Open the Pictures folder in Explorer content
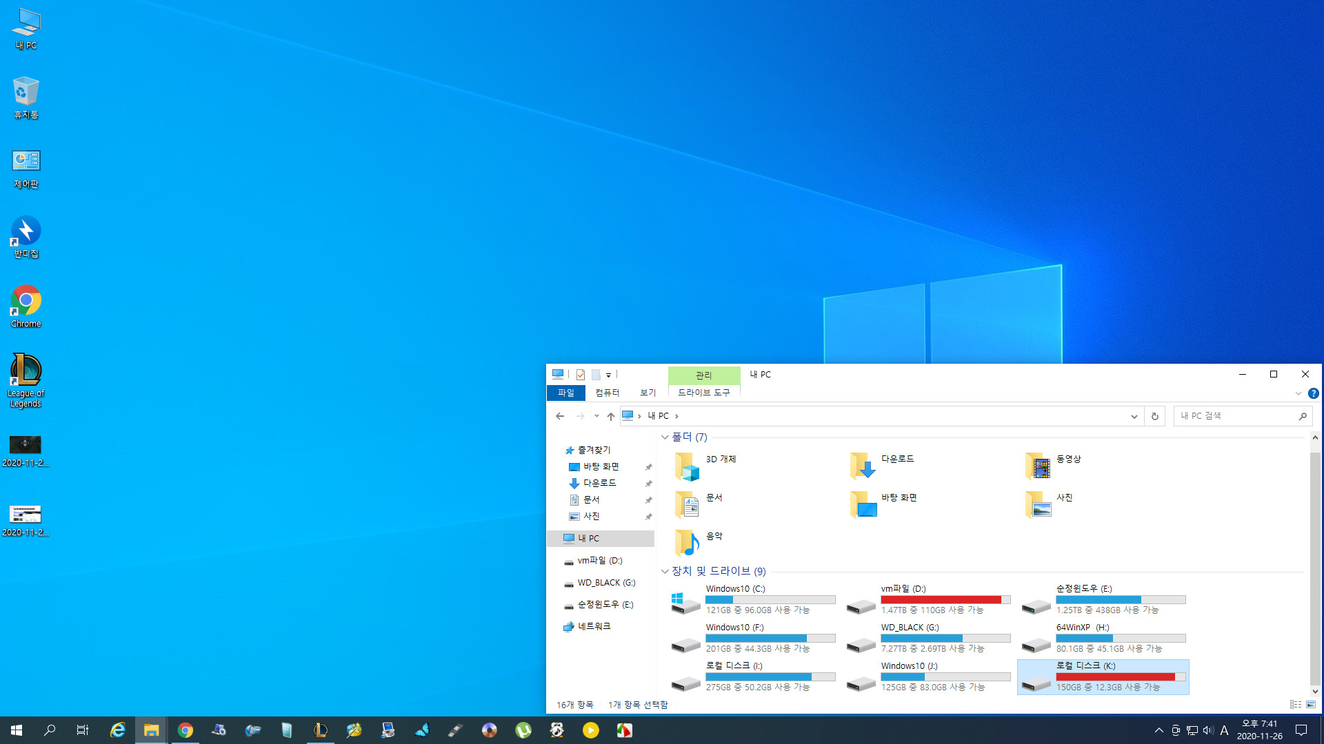The height and width of the screenshot is (744, 1324). point(1049,505)
